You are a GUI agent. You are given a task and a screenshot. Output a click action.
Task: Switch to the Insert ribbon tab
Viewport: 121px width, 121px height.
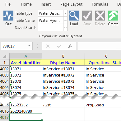[x=46, y=4]
